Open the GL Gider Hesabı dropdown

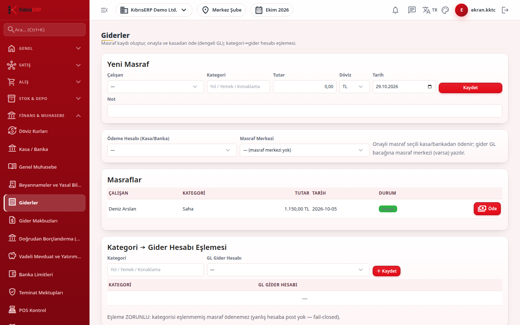pos(288,270)
